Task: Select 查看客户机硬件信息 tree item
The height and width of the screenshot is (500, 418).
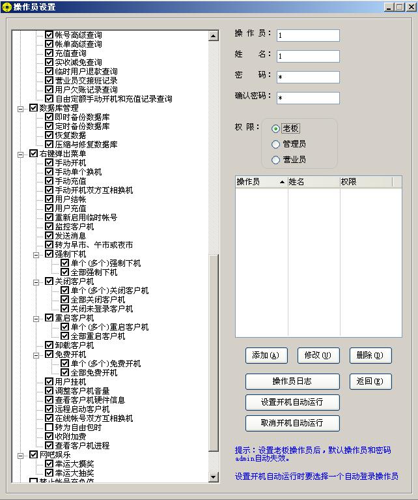Action: click(x=90, y=400)
